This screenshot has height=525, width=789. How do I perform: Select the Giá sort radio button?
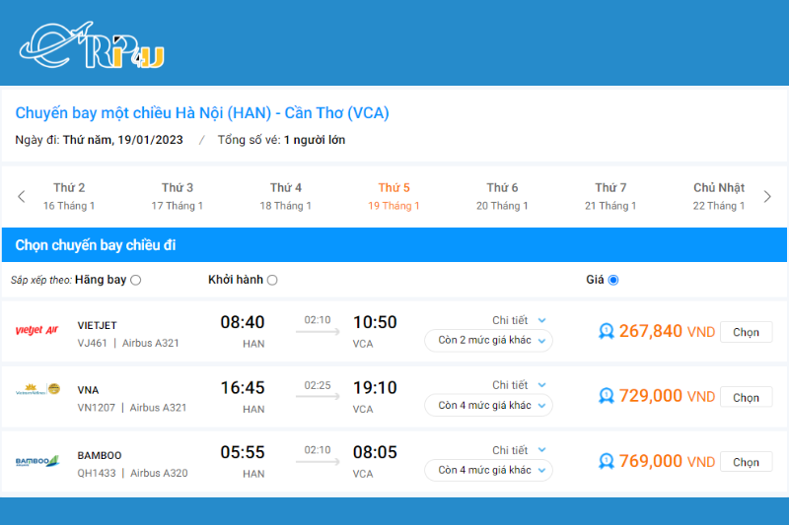point(612,280)
